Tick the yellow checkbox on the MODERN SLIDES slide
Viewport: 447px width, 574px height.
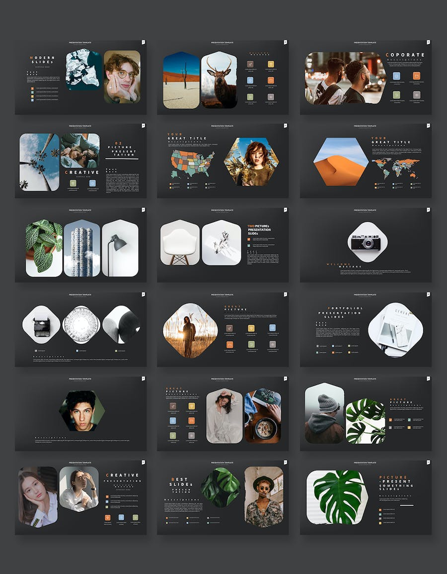(32, 96)
